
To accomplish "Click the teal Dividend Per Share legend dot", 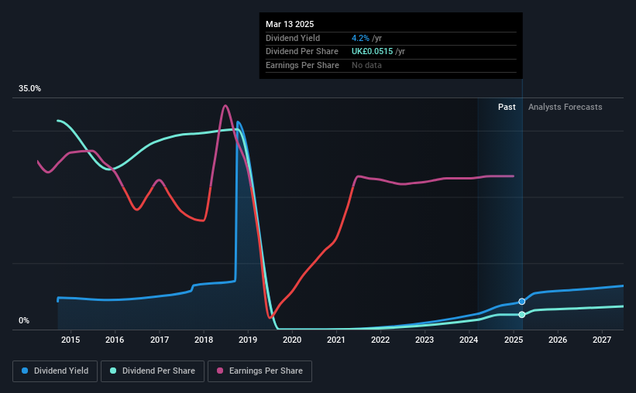I will (x=113, y=371).
